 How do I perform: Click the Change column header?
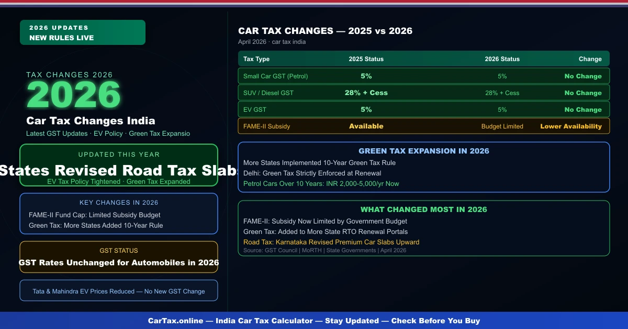point(590,59)
